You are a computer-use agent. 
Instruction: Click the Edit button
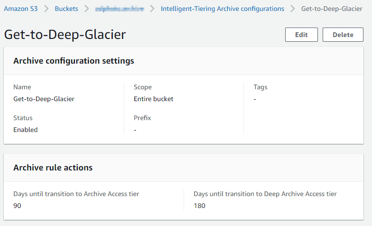click(301, 35)
